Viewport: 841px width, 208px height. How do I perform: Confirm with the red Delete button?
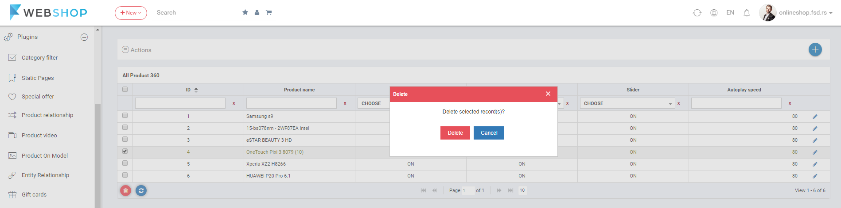click(455, 133)
